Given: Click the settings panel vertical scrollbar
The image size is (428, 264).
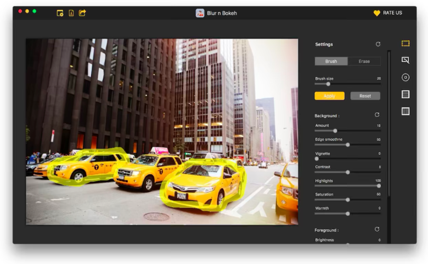Looking at the screenshot, I should (389, 123).
